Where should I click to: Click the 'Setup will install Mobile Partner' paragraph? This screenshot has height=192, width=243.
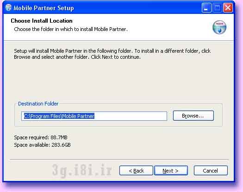tap(112, 54)
